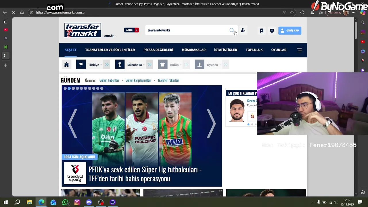Click the Oturum aç profile button
The image size is (368, 207).
[338, 12]
